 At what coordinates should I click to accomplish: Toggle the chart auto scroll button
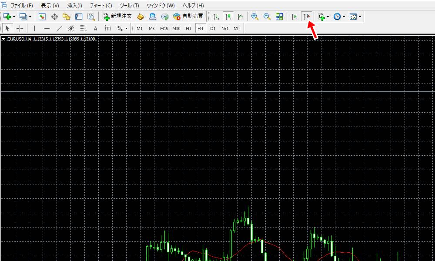[x=294, y=17]
